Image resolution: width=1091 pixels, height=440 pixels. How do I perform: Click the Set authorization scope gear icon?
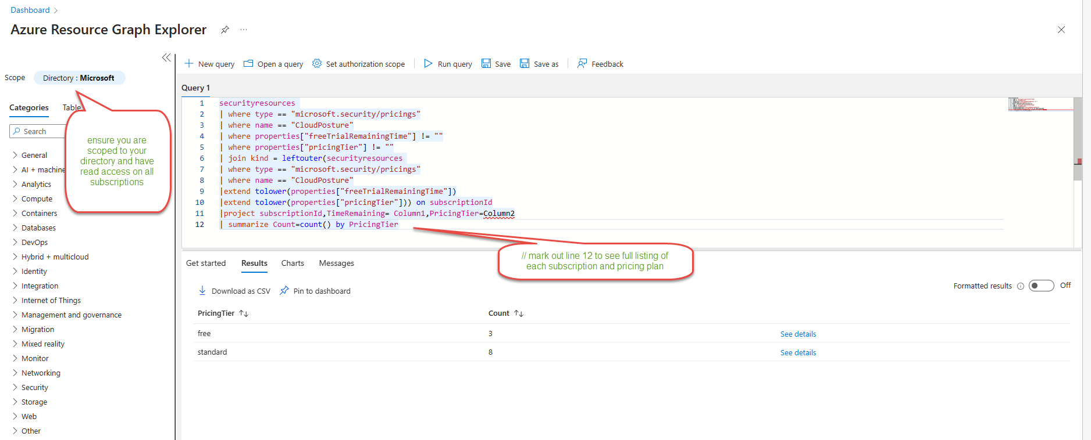[x=317, y=63]
